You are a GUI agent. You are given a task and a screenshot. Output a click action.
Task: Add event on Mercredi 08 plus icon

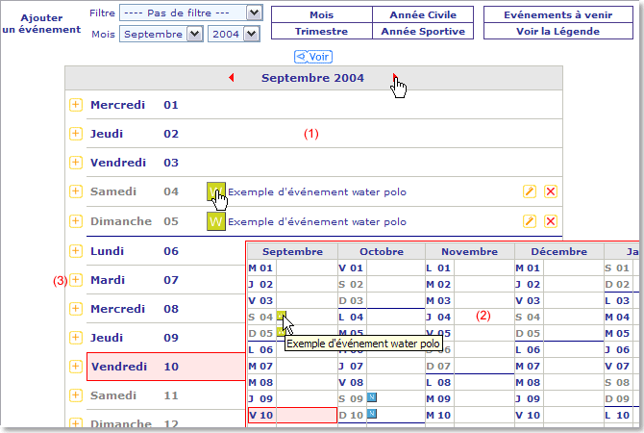click(76, 309)
